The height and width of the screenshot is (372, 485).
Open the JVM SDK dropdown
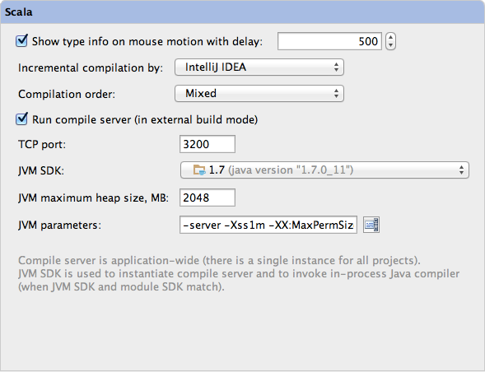pyautogui.click(x=324, y=170)
